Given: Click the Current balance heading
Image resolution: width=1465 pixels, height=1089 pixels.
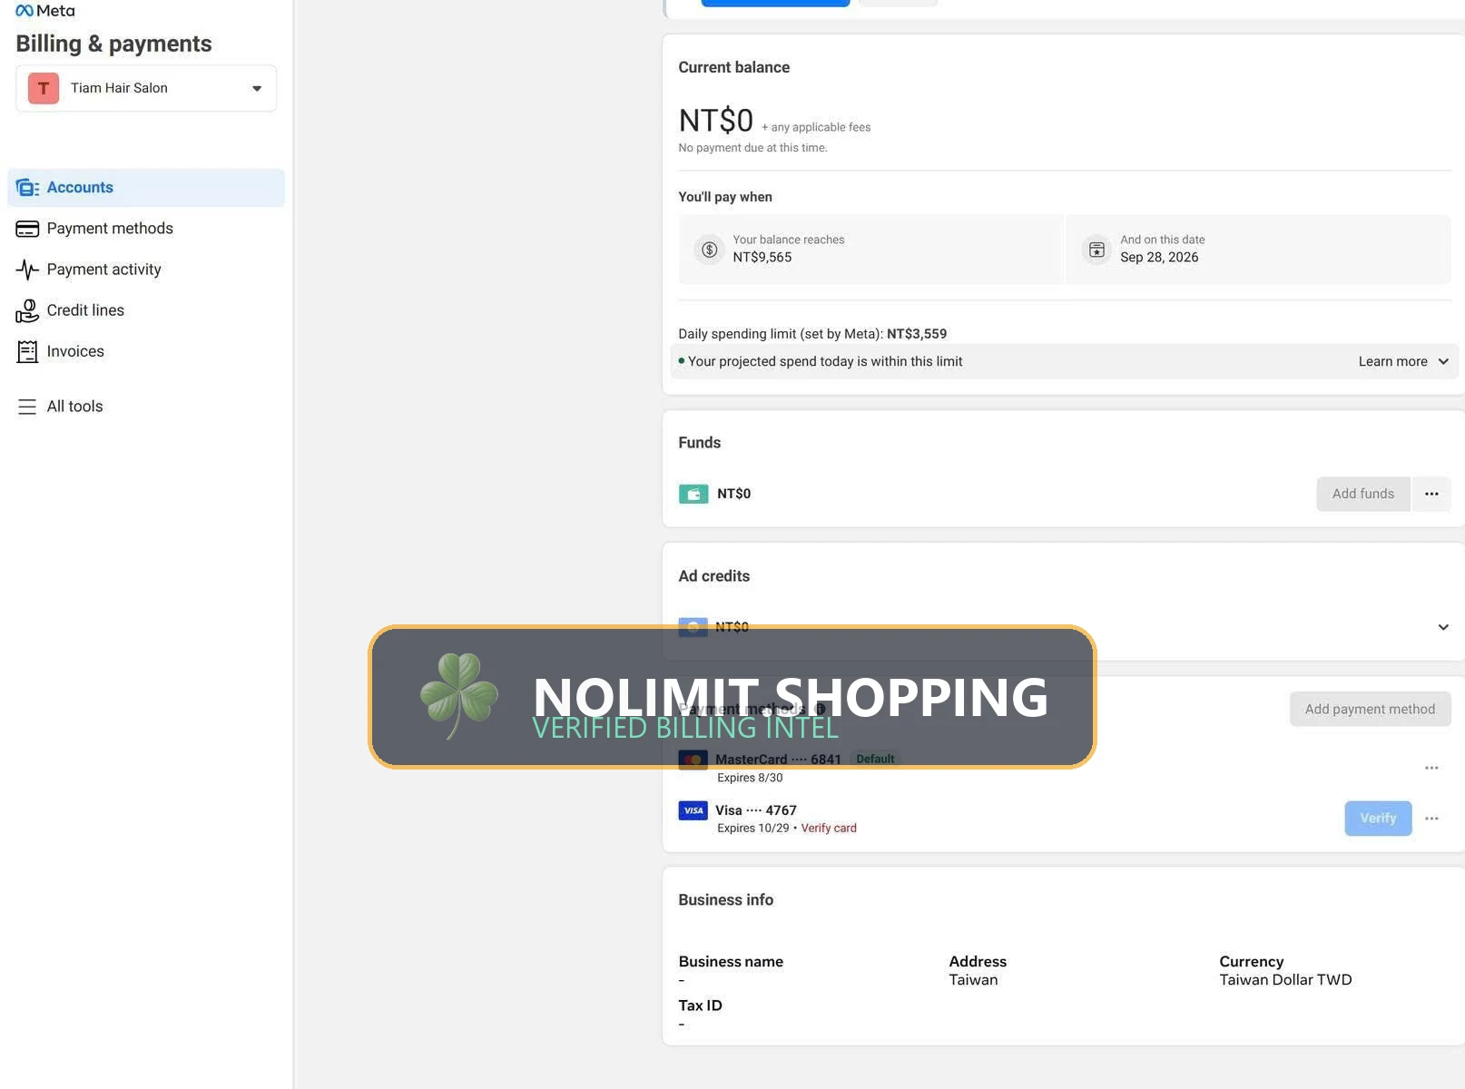Looking at the screenshot, I should pyautogui.click(x=734, y=67).
